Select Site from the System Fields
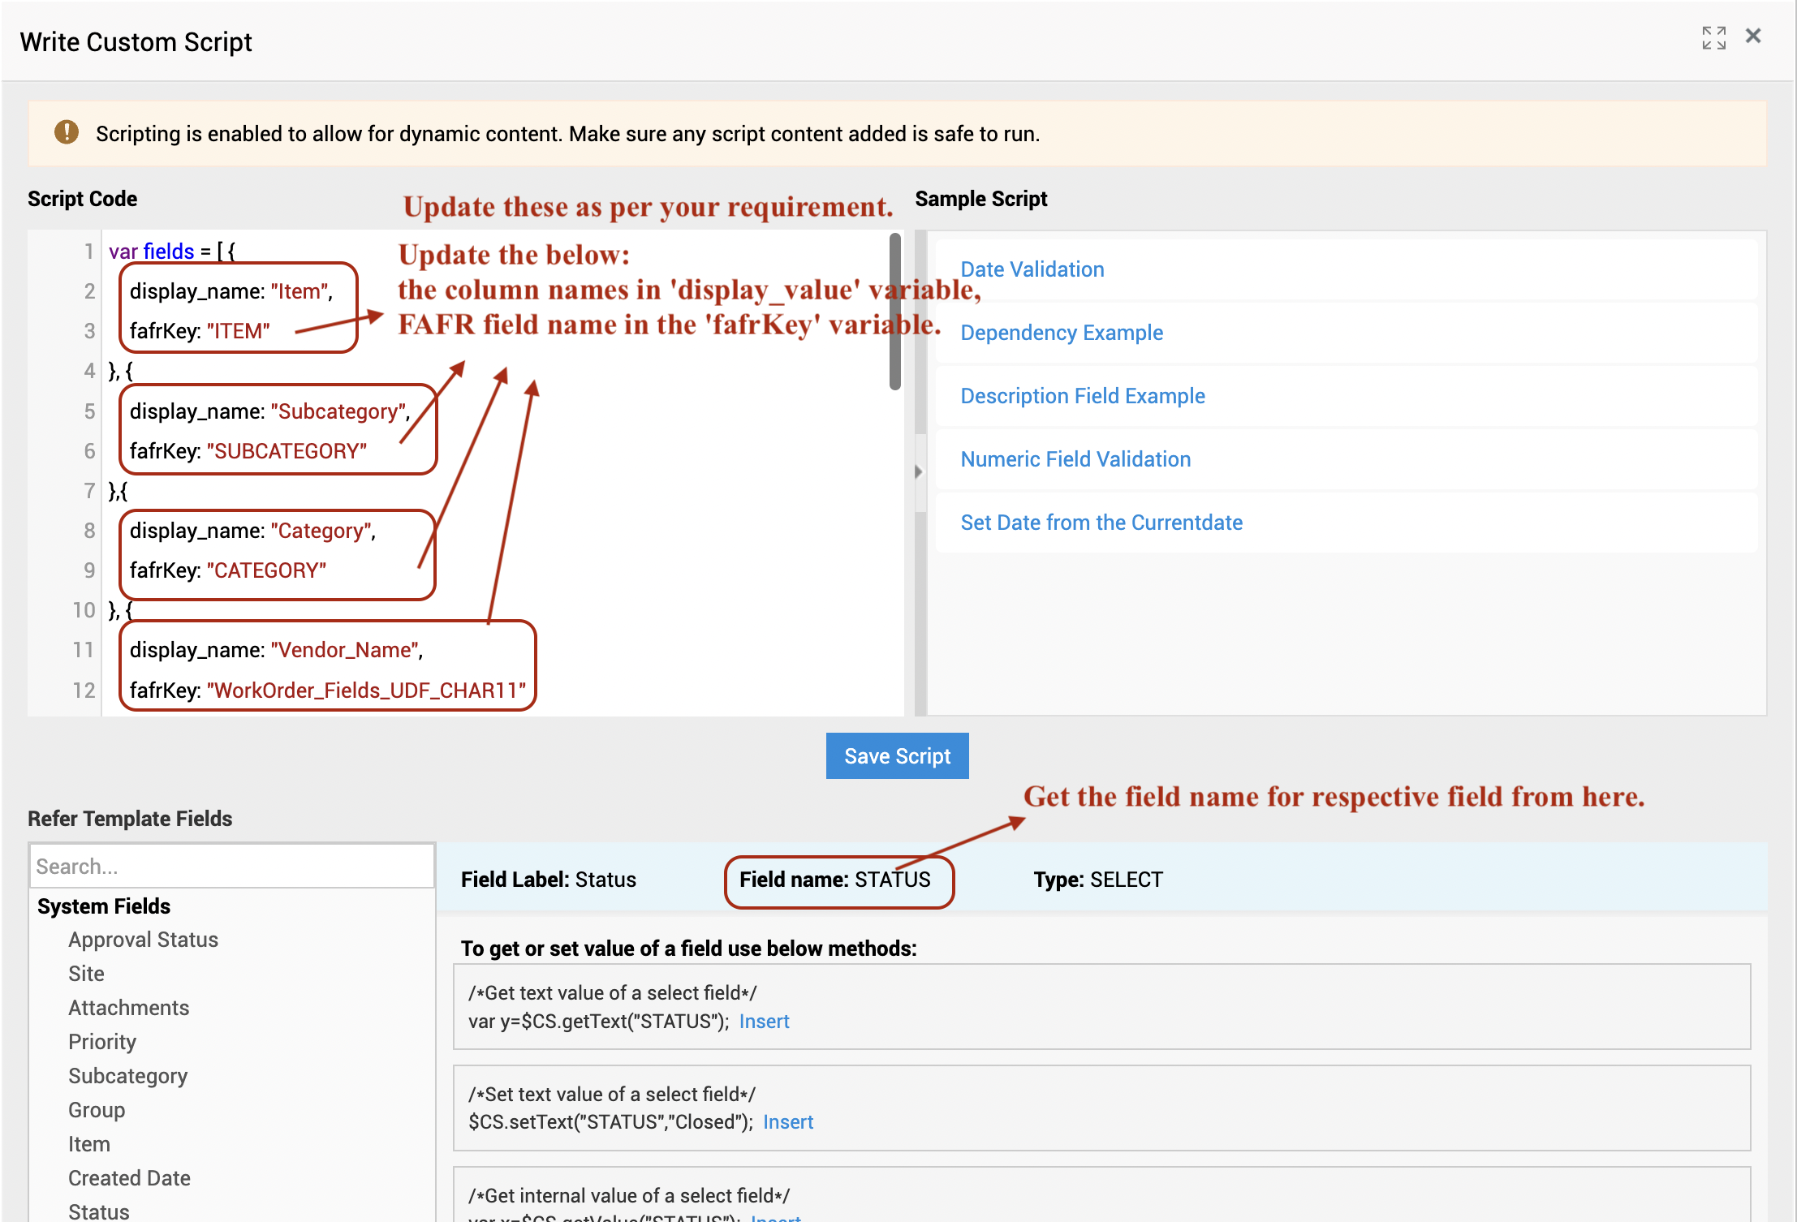1797x1222 pixels. tap(86, 974)
